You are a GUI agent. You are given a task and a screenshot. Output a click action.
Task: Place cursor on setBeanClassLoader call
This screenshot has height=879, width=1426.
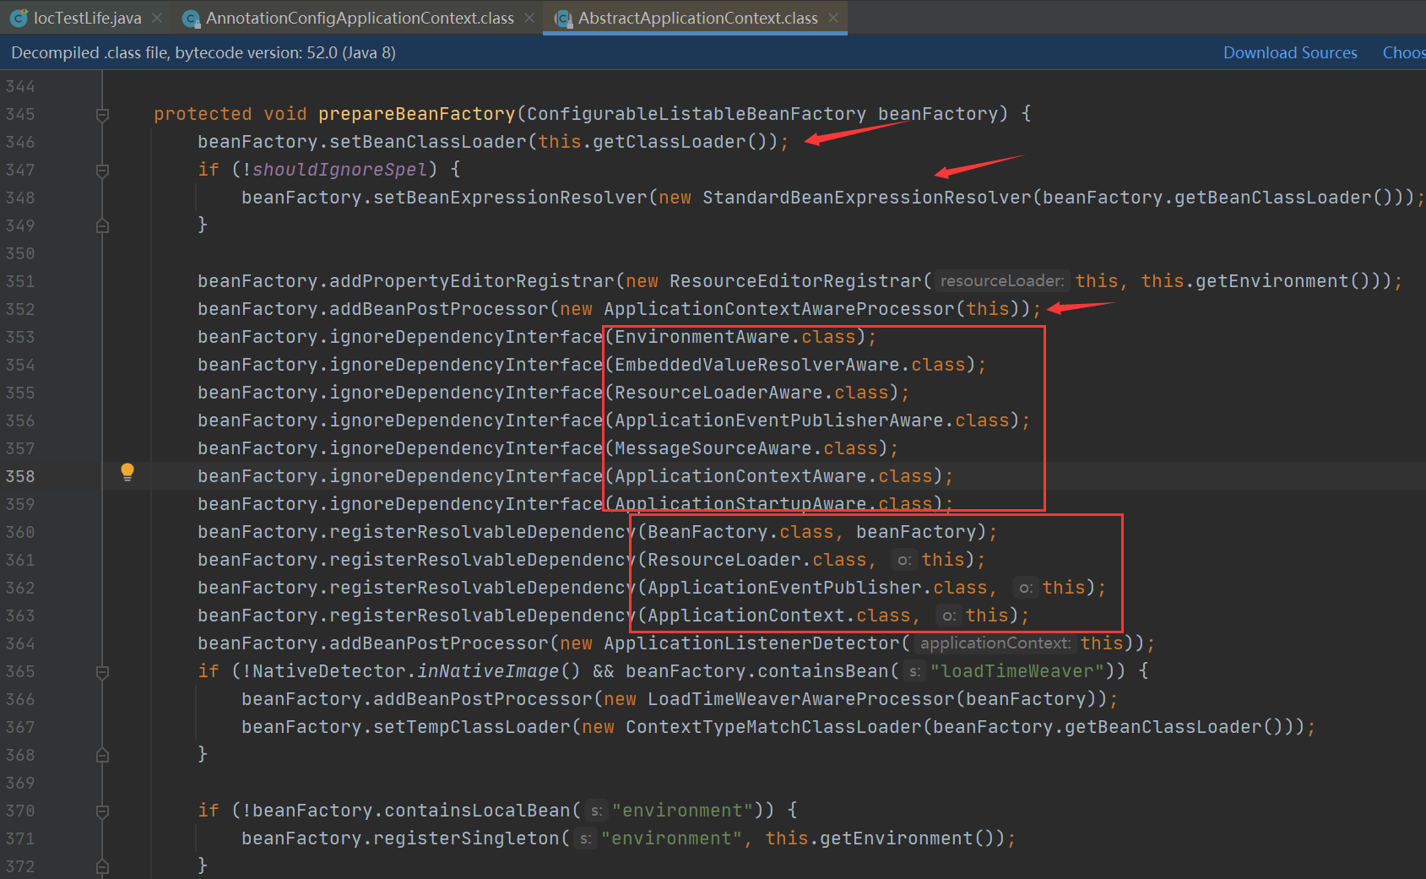pyautogui.click(x=427, y=142)
